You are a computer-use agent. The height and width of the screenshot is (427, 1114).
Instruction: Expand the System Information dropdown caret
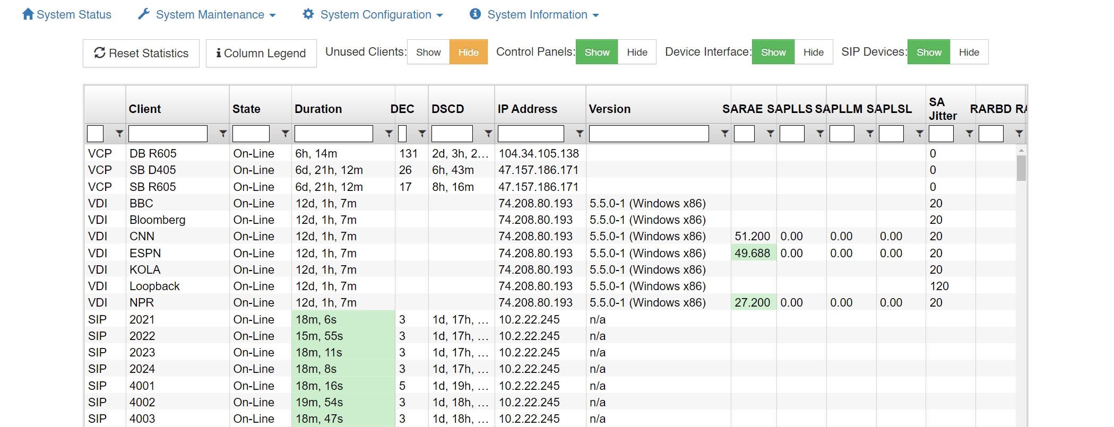click(595, 16)
